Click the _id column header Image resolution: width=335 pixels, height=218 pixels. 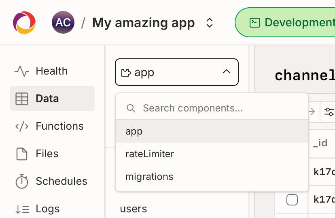tap(320, 143)
